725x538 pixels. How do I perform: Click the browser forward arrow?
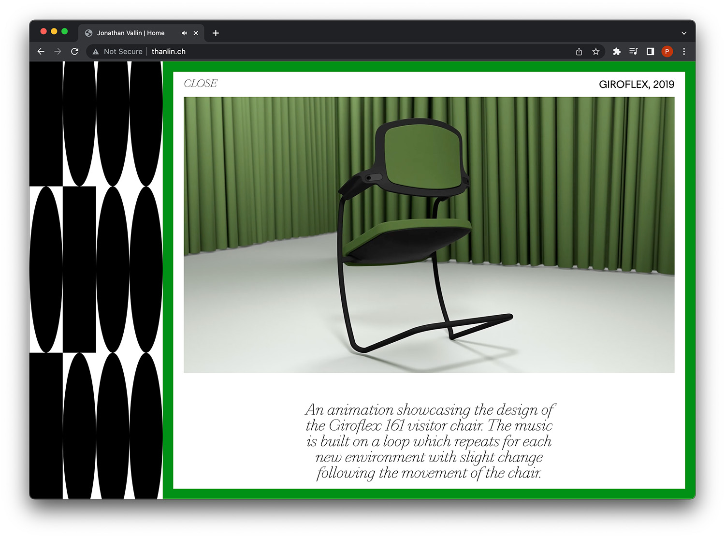[58, 51]
